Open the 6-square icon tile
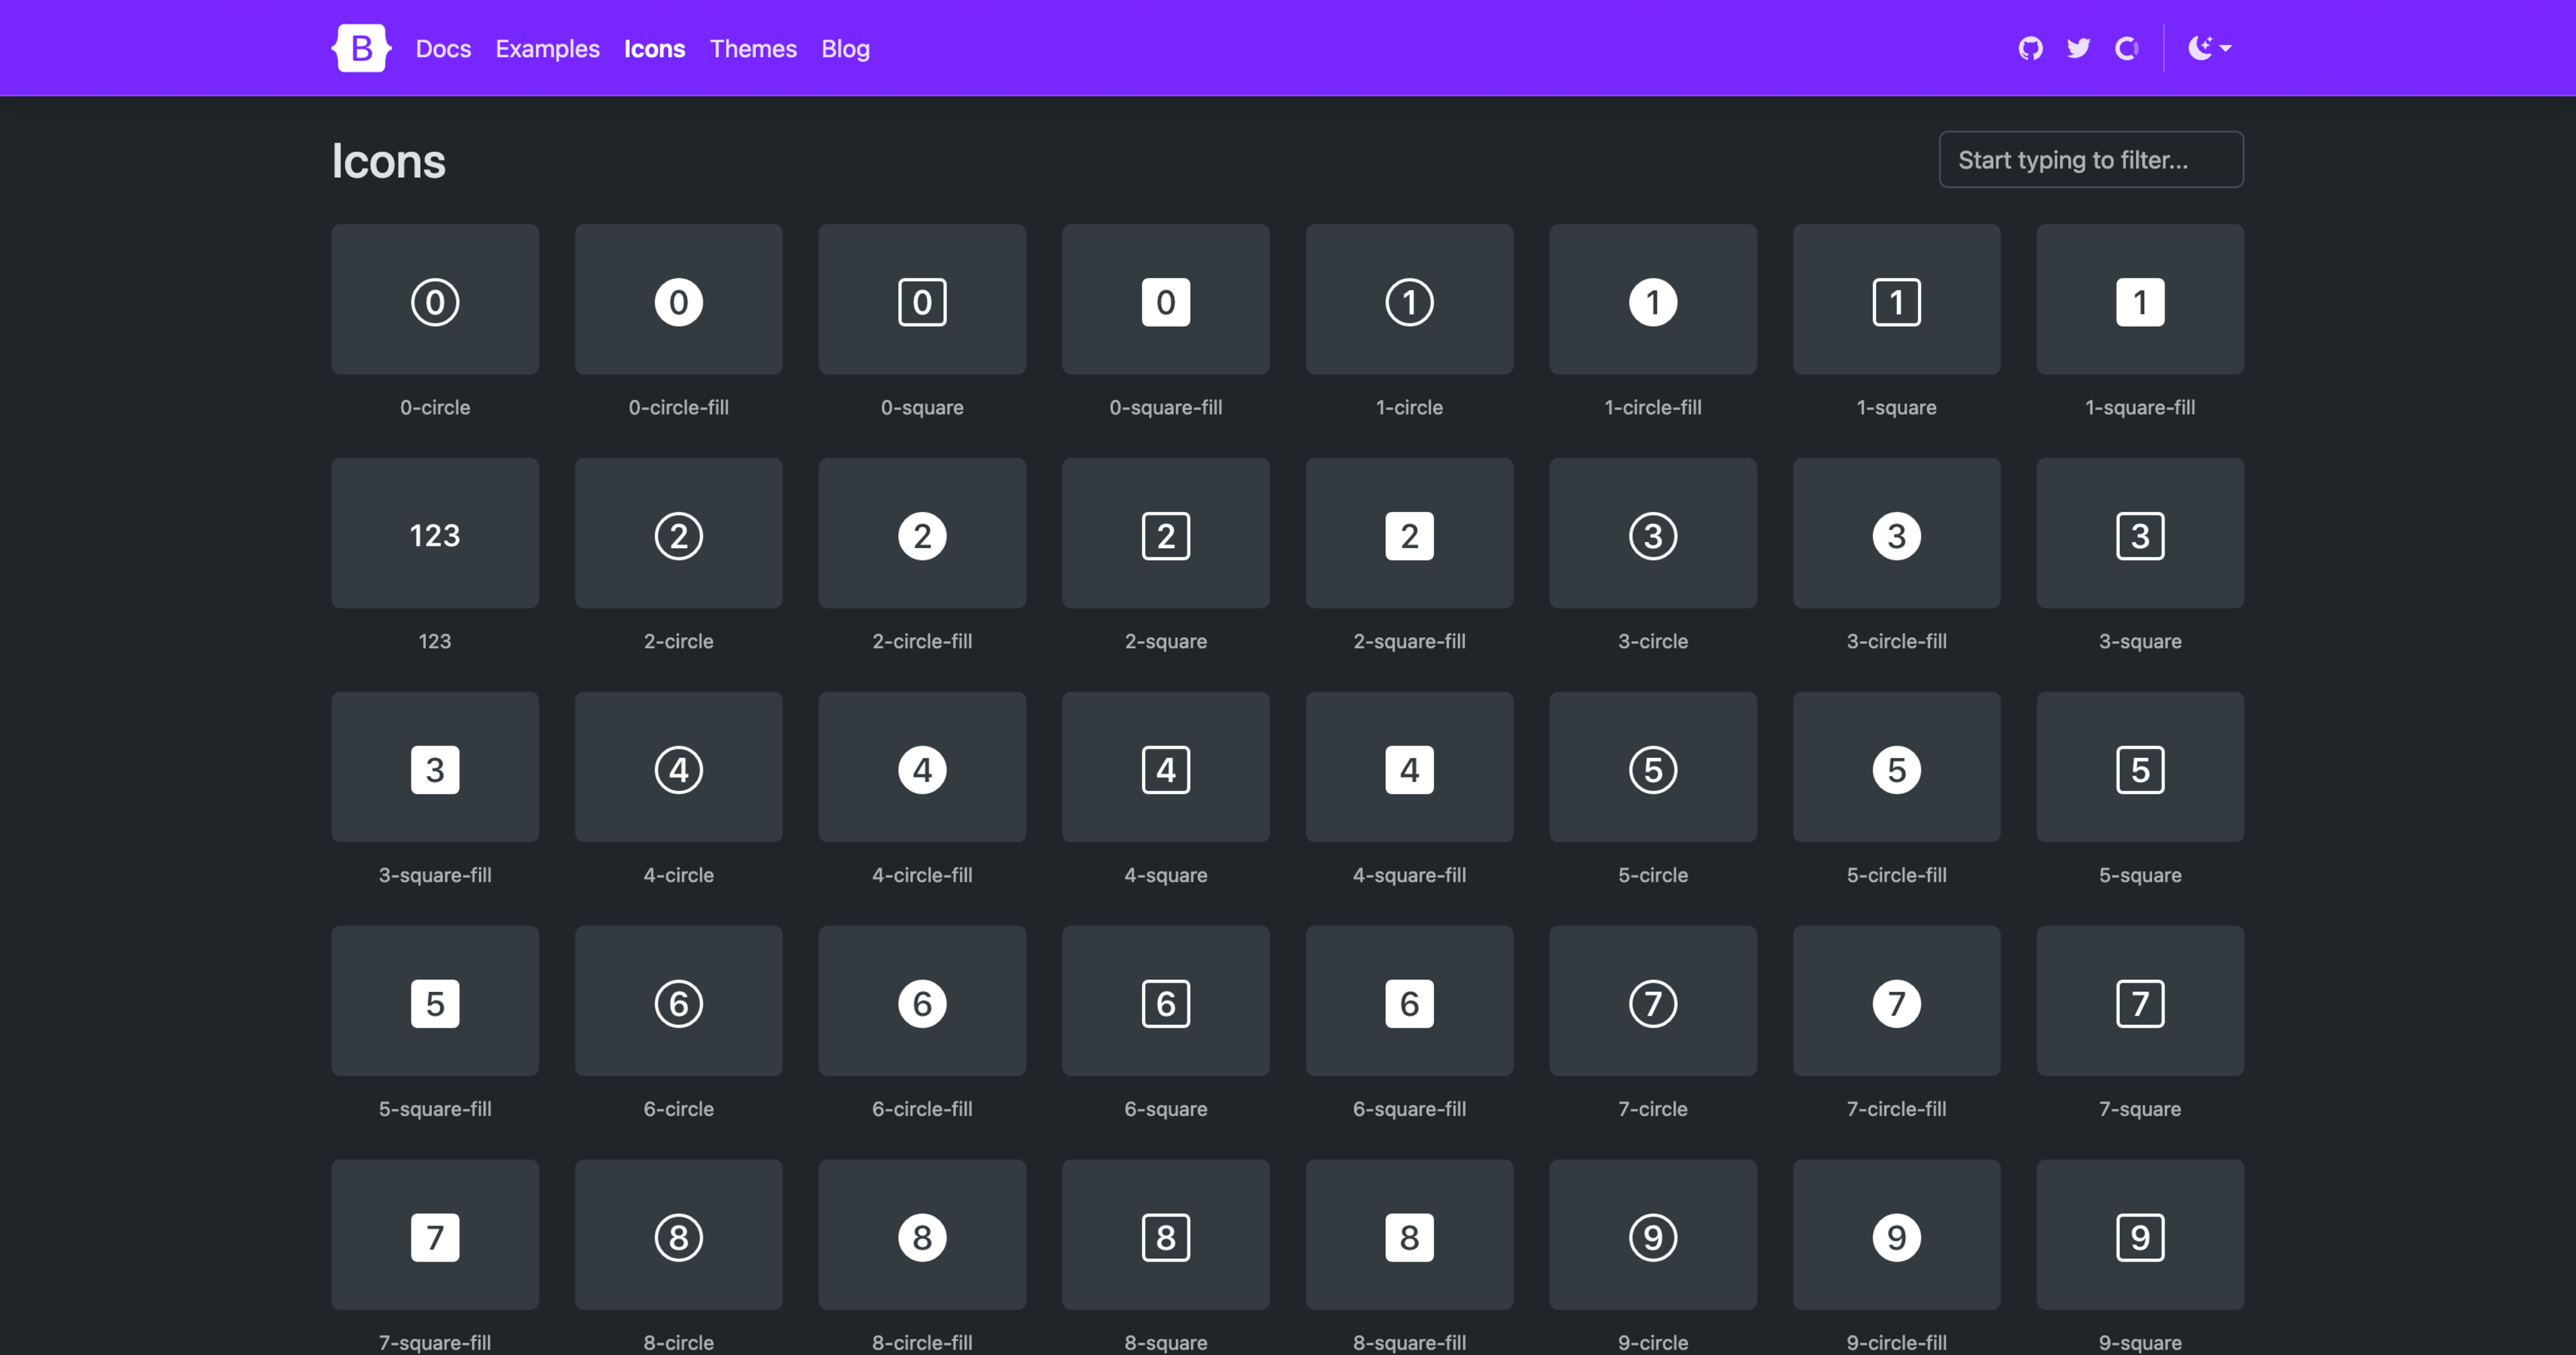Image resolution: width=2576 pixels, height=1355 pixels. tap(1166, 1001)
